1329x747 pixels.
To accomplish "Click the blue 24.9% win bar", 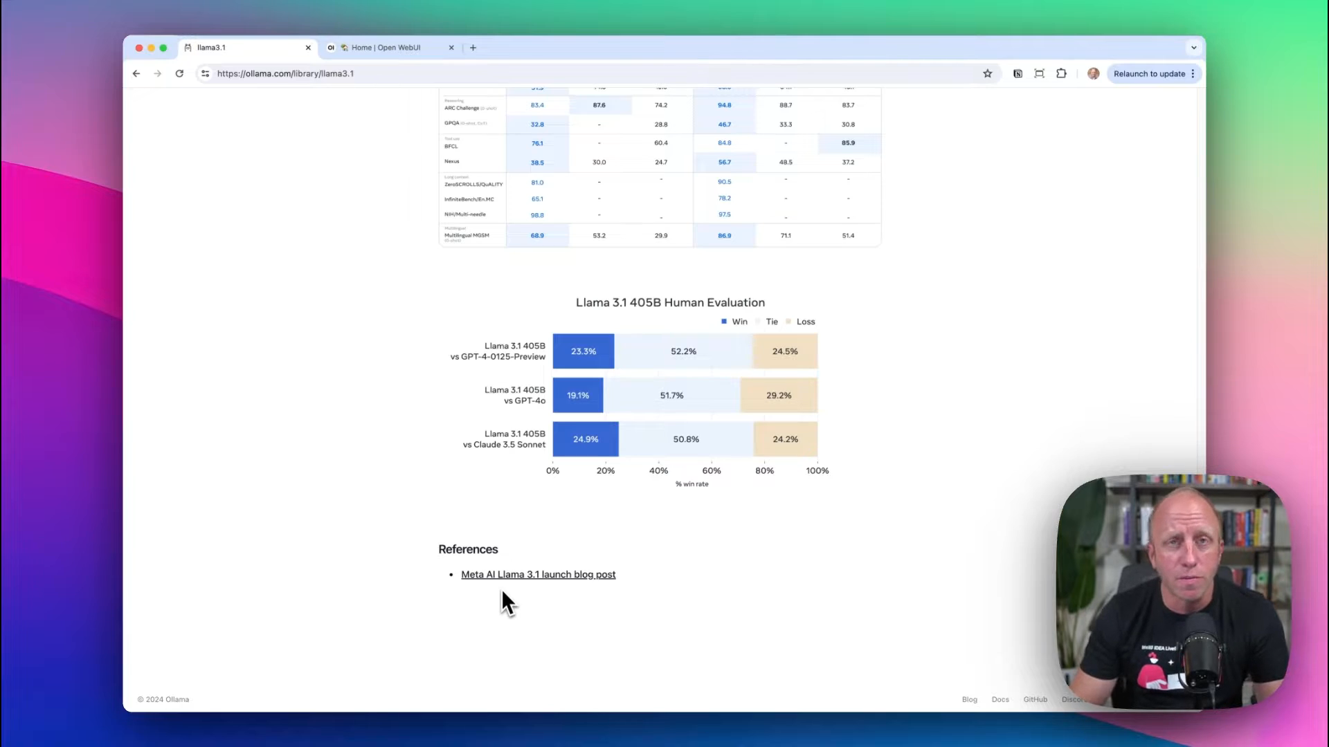I will click(x=585, y=439).
